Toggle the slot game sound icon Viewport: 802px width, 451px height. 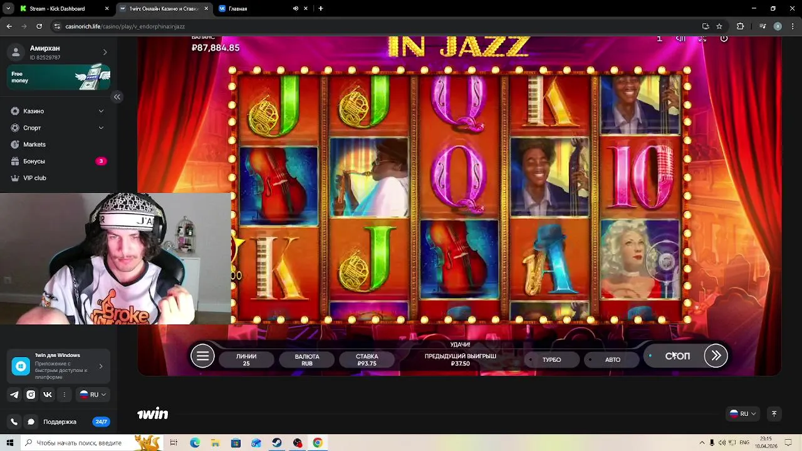680,39
